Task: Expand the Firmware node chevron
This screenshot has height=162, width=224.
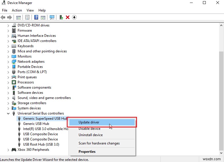Action: [x=8, y=31]
